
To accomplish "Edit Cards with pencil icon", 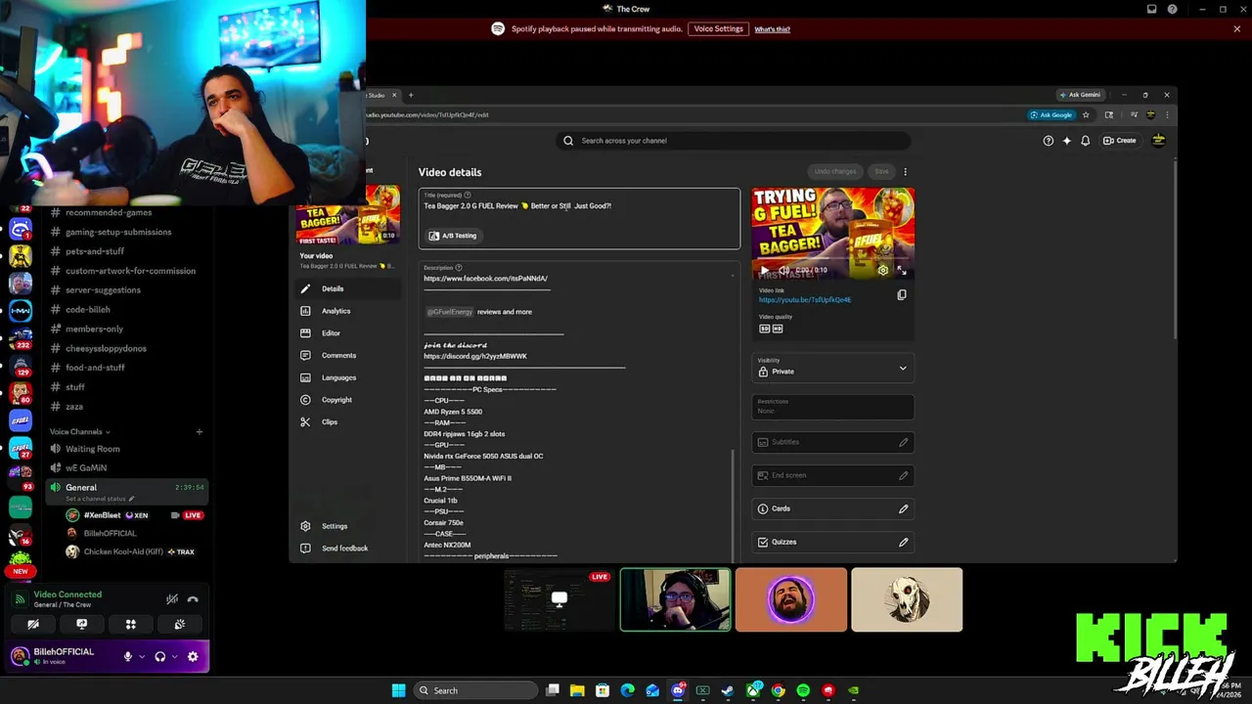I will click(904, 508).
